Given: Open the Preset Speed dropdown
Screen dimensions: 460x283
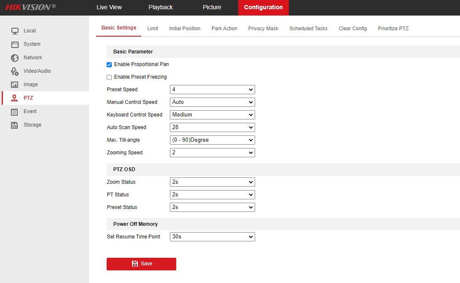Looking at the screenshot, I should (x=213, y=90).
